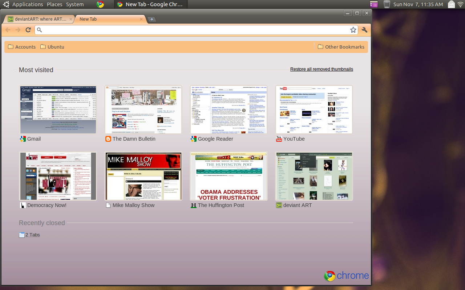Click the deviant ART favicon
Image resolution: width=465 pixels, height=290 pixels.
278,205
